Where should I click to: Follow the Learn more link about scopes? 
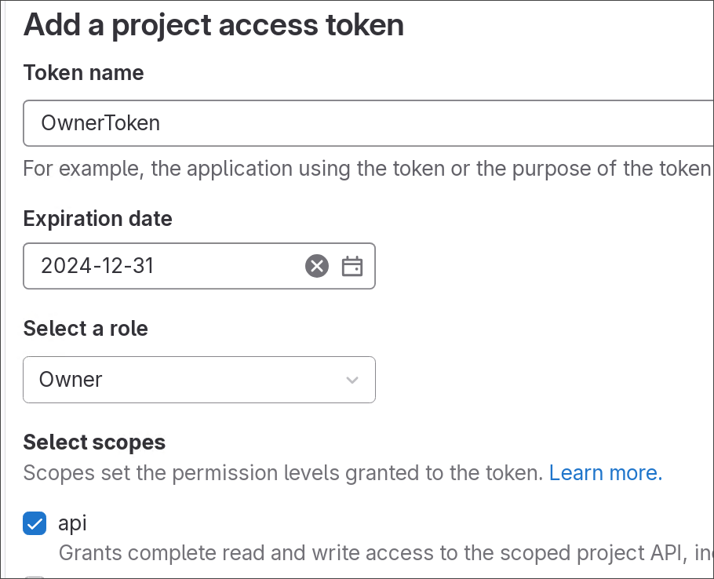(x=605, y=472)
